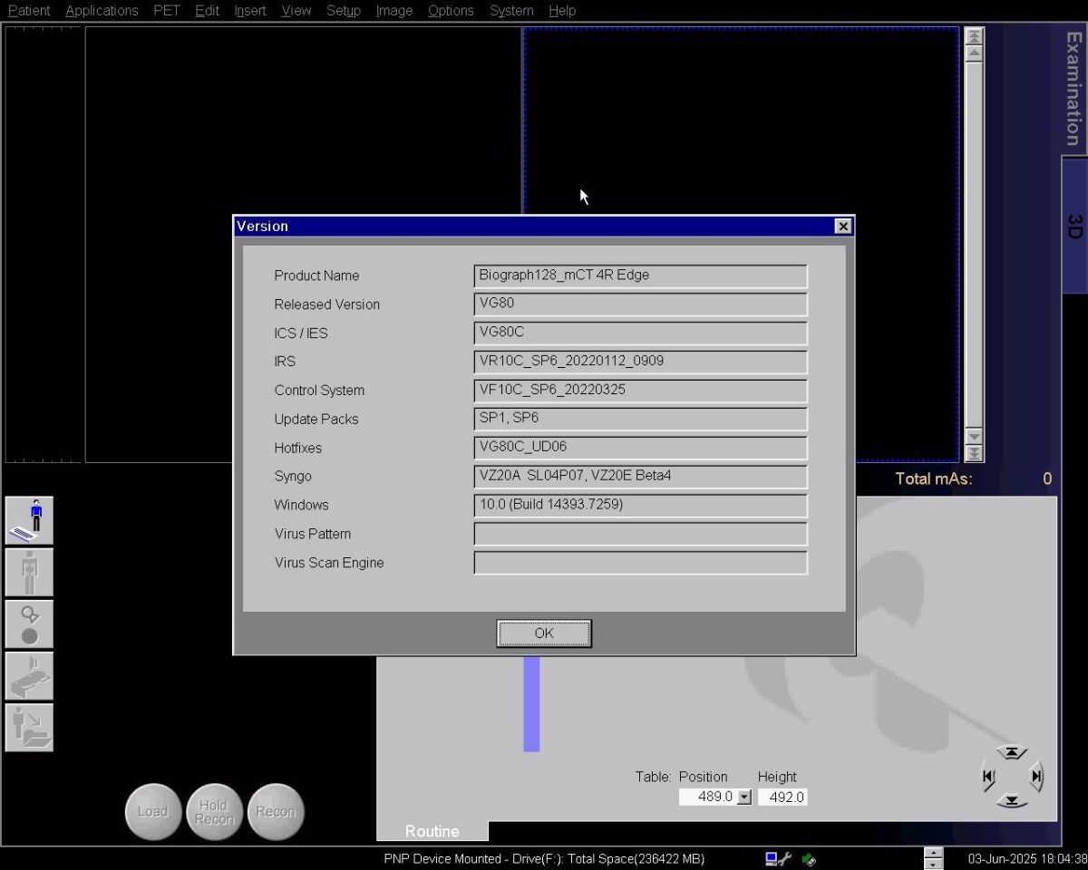Jump to bottom with the double-arrow scroll button
Viewport: 1088px width, 870px height.
pyautogui.click(x=974, y=453)
